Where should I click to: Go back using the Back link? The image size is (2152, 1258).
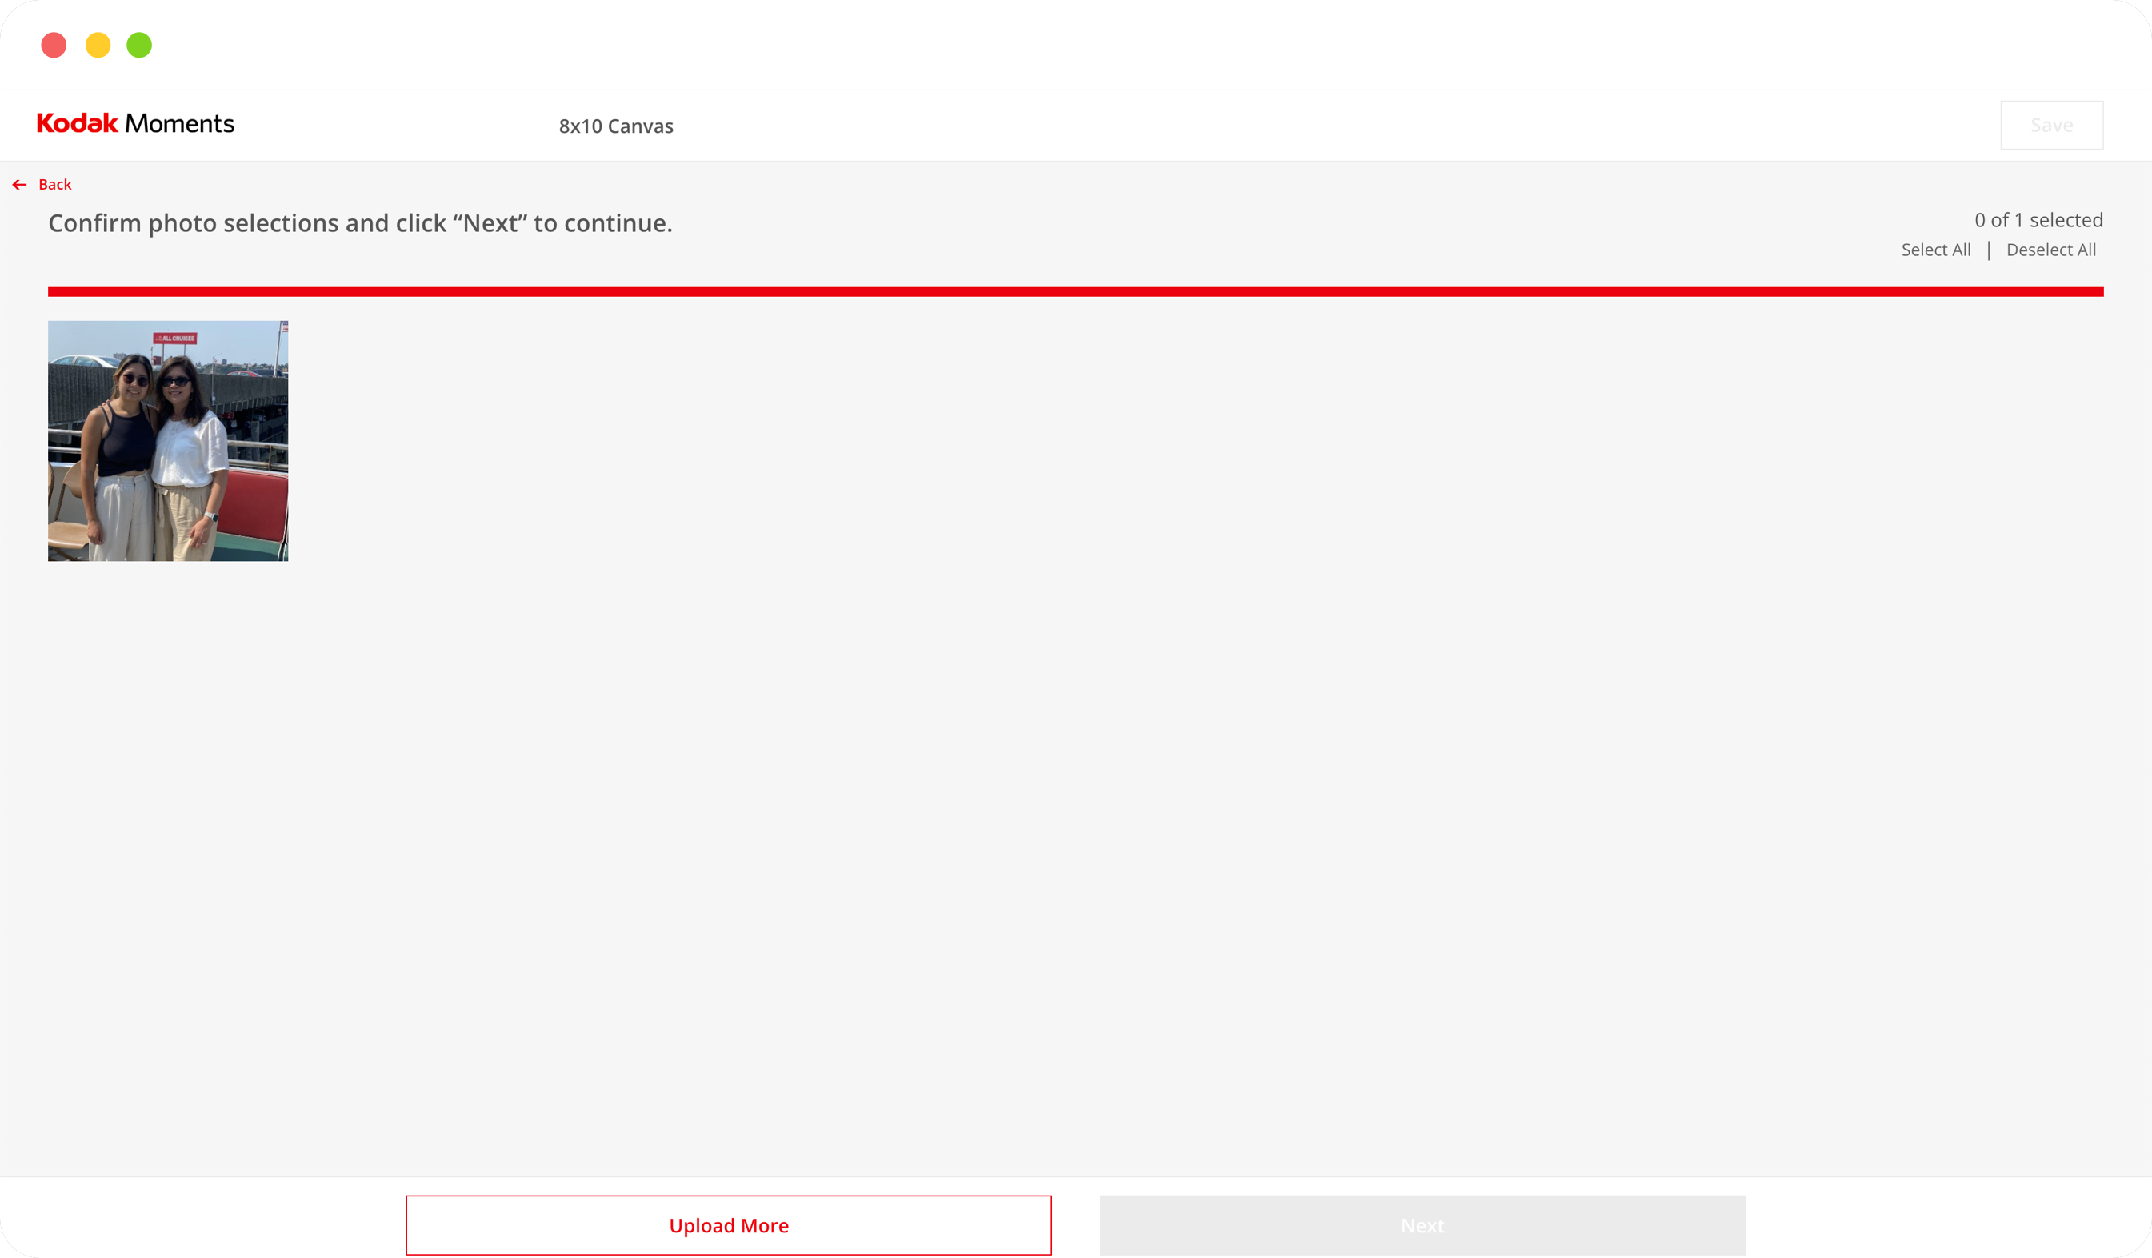pyautogui.click(x=54, y=185)
